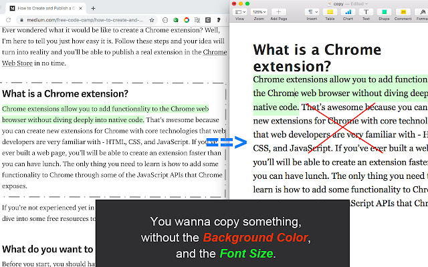Screen dimensions: 428x267
Task: Select the 'How to Create and Publish' Chrome tab
Action: 45,8
